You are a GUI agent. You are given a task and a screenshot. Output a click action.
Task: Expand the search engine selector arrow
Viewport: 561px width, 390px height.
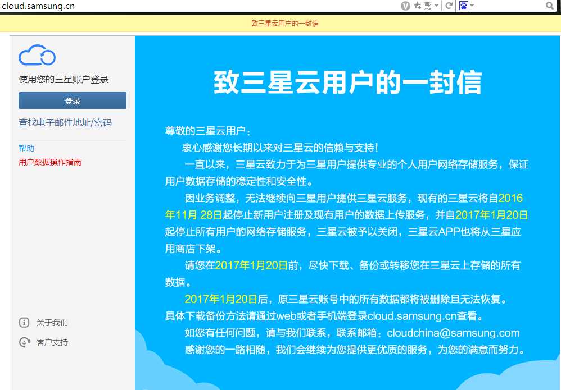click(x=472, y=6)
